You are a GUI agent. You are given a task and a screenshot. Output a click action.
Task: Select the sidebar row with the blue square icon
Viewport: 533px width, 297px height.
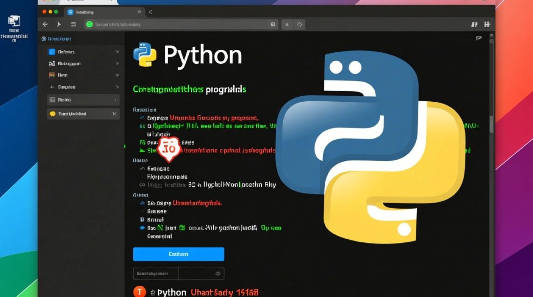[x=83, y=52]
